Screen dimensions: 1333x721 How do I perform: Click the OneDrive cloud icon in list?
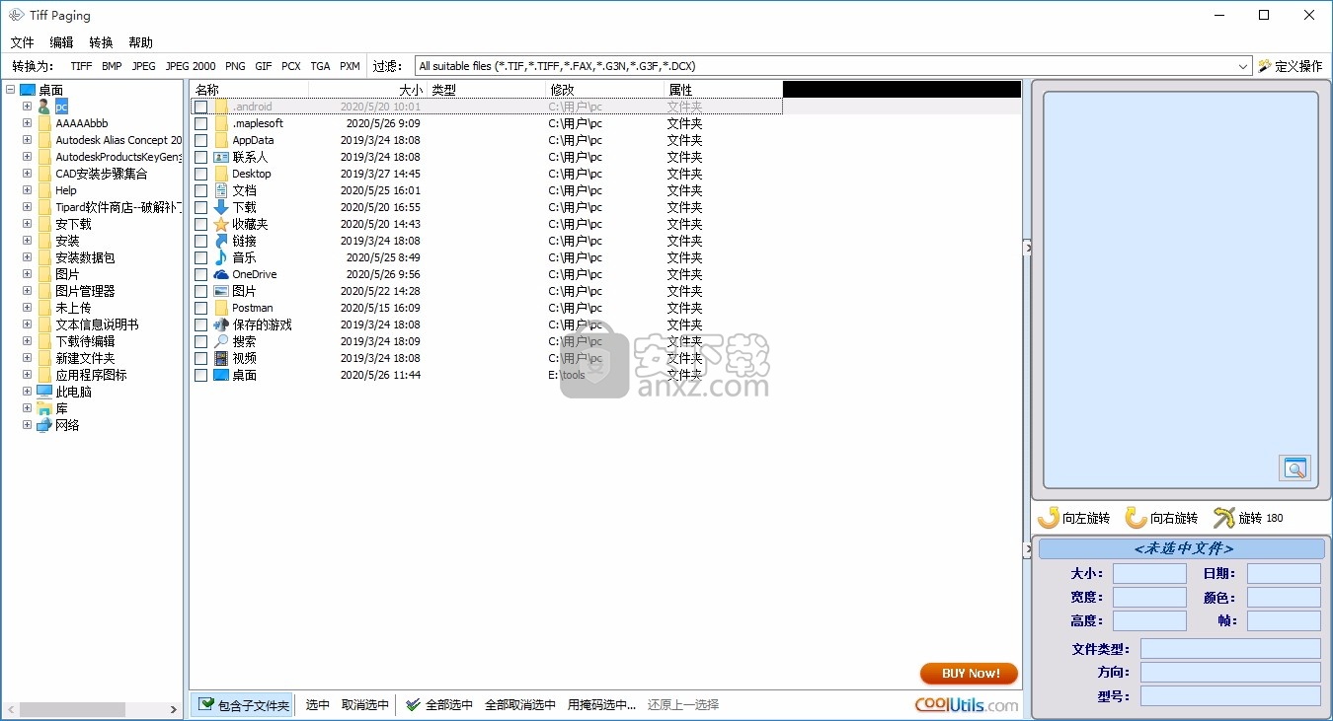click(221, 274)
